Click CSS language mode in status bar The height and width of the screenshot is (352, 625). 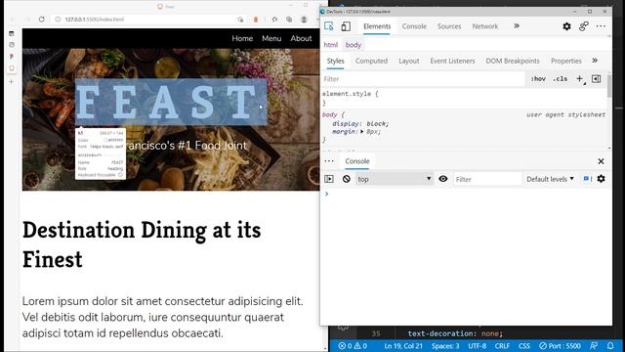524,346
